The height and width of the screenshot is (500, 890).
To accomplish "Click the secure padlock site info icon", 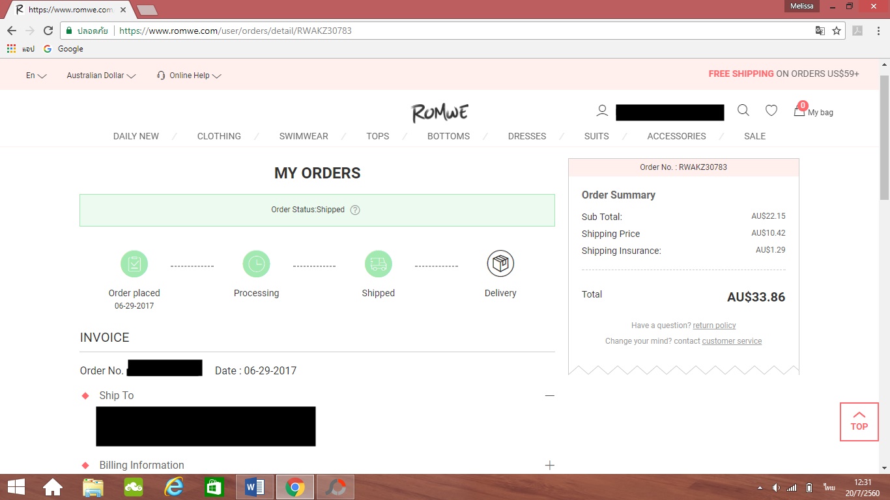I will click(x=70, y=31).
